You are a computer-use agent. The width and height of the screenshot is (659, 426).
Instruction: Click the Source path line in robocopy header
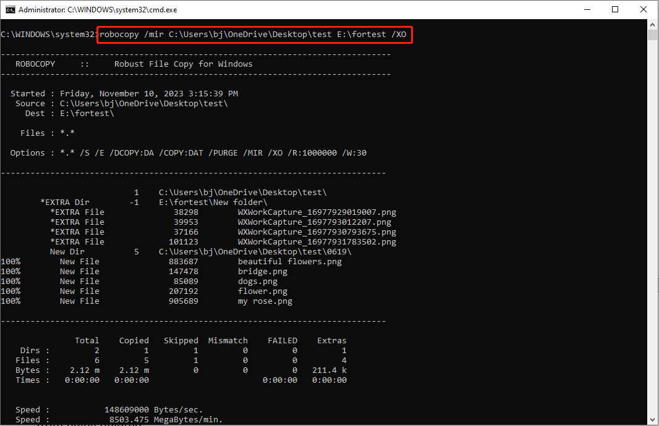[121, 104]
